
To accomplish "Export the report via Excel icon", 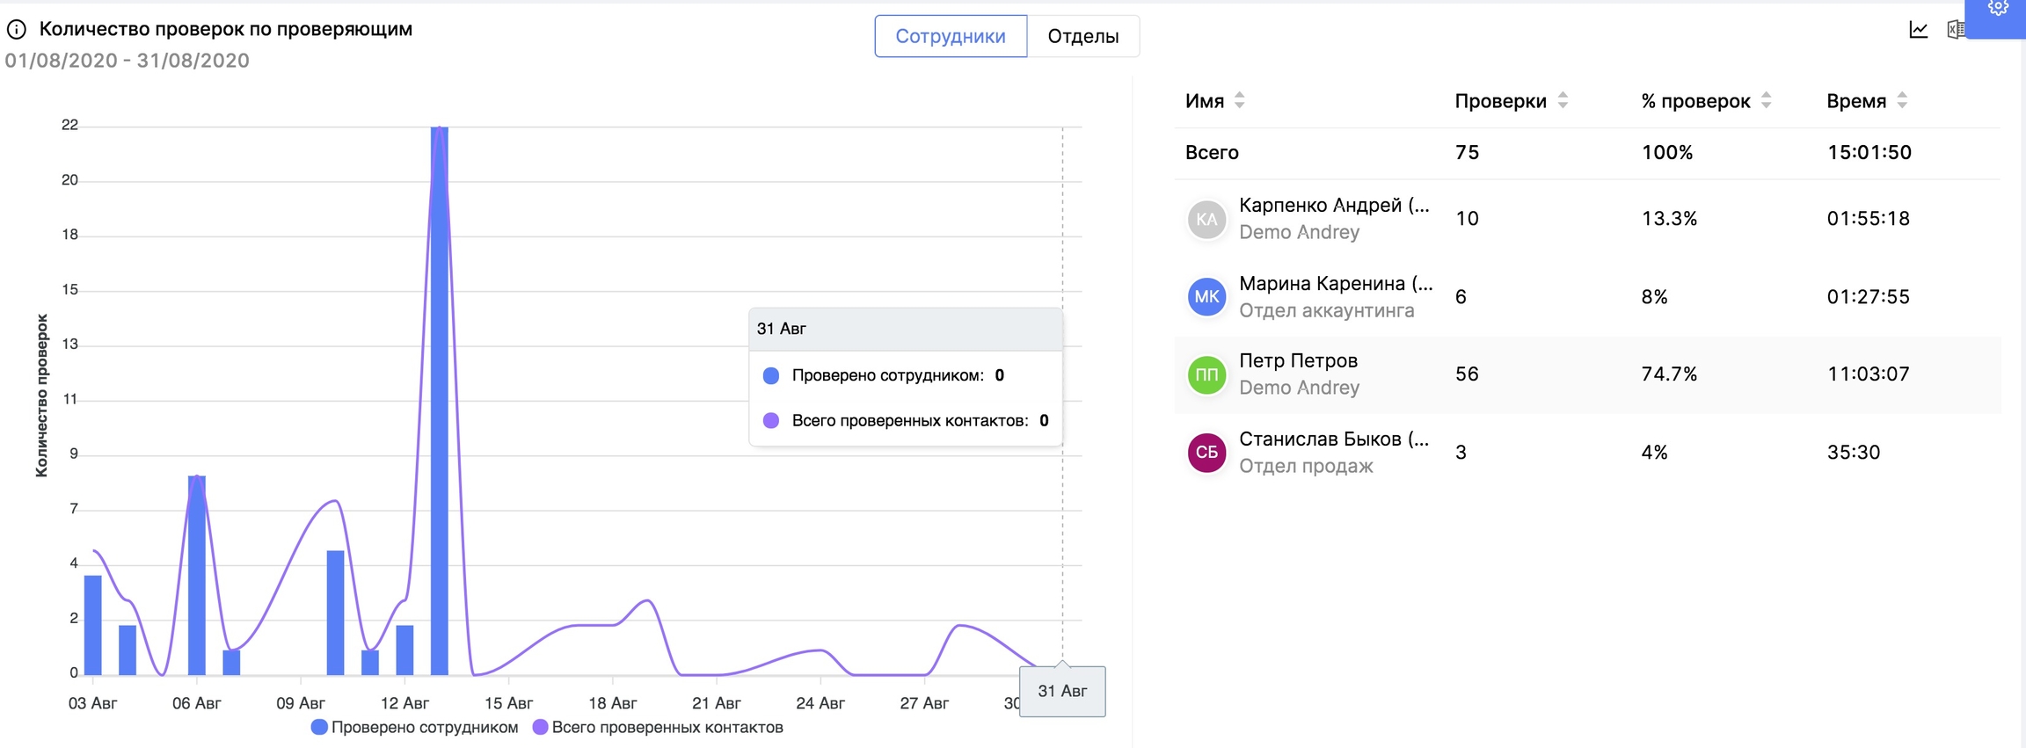I will coord(1954,30).
